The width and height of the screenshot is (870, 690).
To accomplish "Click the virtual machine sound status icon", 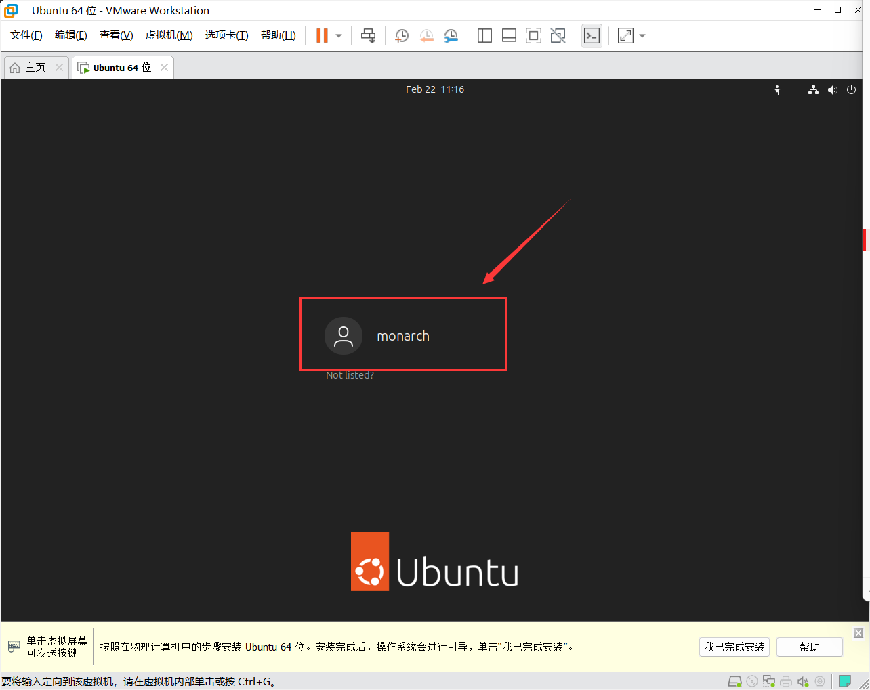I will point(804,681).
